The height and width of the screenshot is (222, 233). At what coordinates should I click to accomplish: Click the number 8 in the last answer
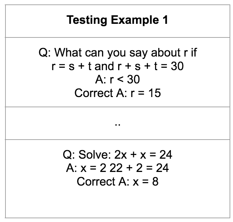pos(155,181)
